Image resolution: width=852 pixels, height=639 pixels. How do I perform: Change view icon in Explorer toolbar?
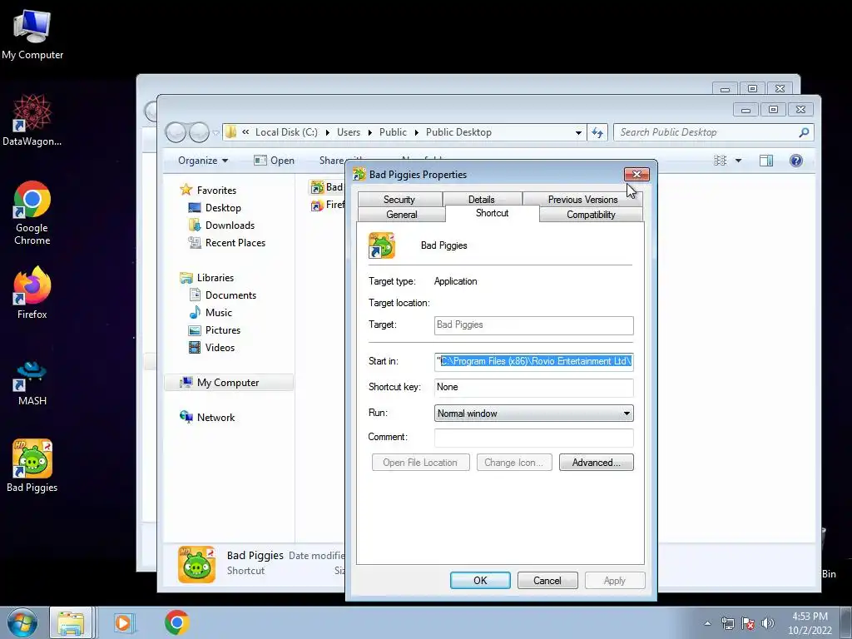tap(721, 161)
